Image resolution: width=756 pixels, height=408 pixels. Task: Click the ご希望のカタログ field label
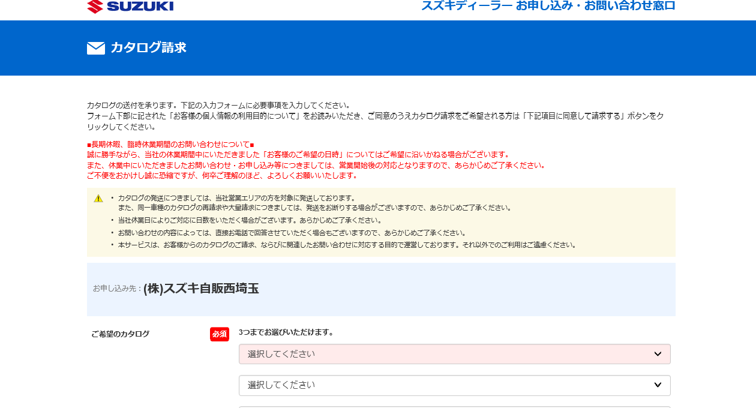point(121,334)
